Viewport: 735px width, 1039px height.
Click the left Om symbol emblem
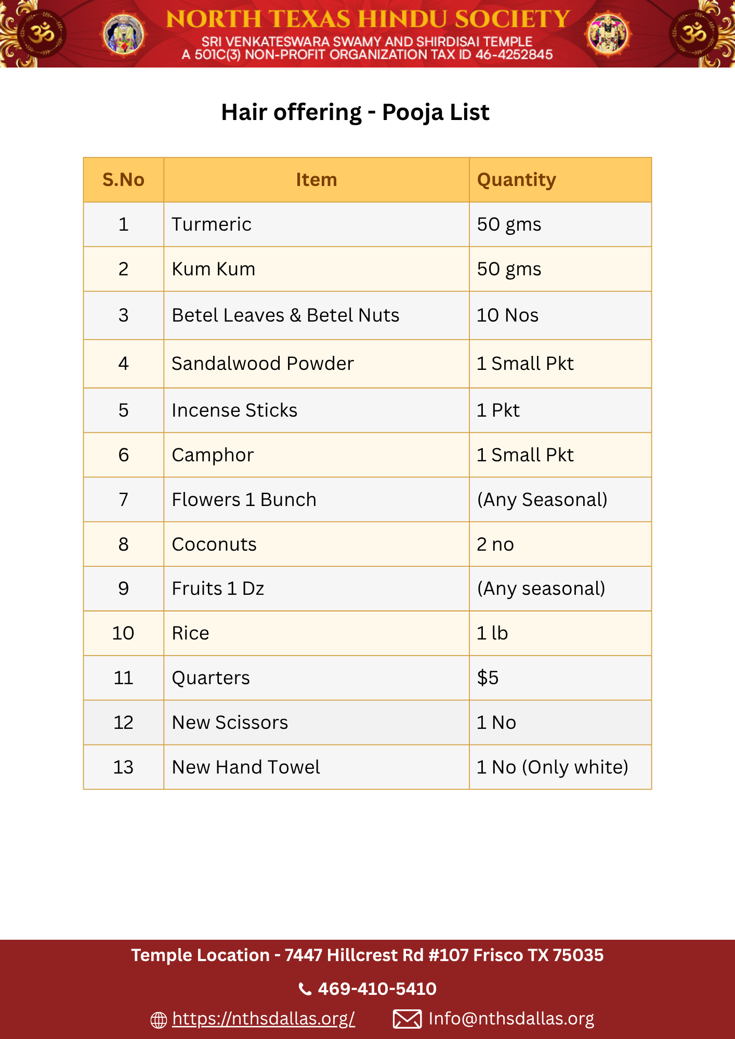click(42, 34)
